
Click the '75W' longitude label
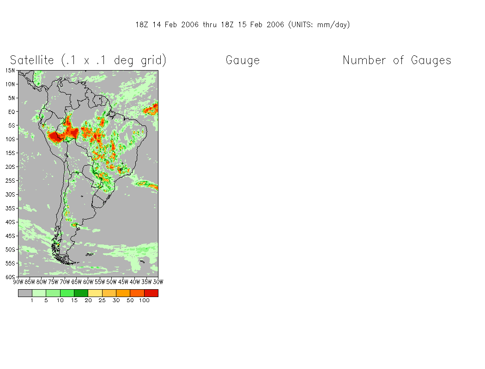[53, 282]
